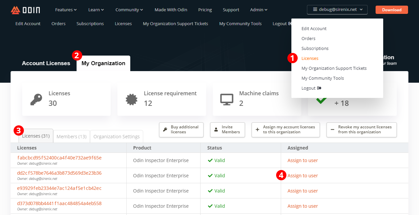Open My Community Tools from the dropdown menu
Screen dimensions: 419x215
[323, 78]
